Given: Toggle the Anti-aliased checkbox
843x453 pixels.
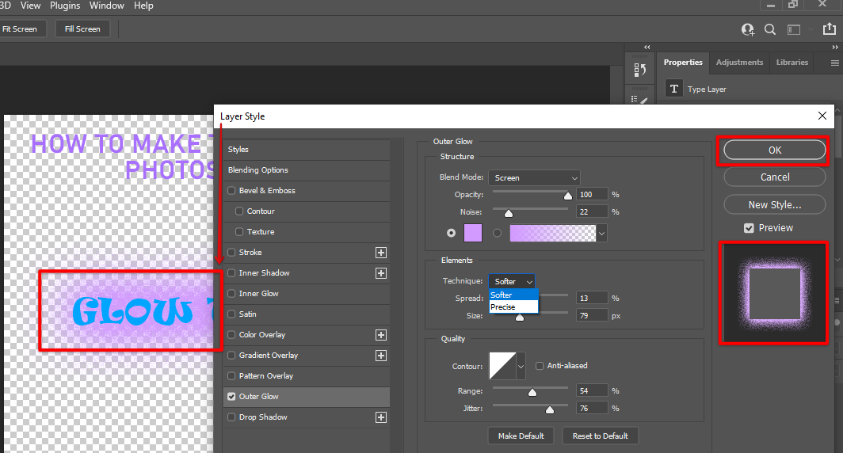Looking at the screenshot, I should (540, 366).
